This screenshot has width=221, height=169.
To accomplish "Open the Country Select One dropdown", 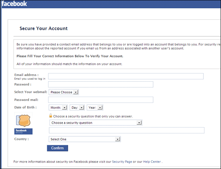I will tap(85, 139).
